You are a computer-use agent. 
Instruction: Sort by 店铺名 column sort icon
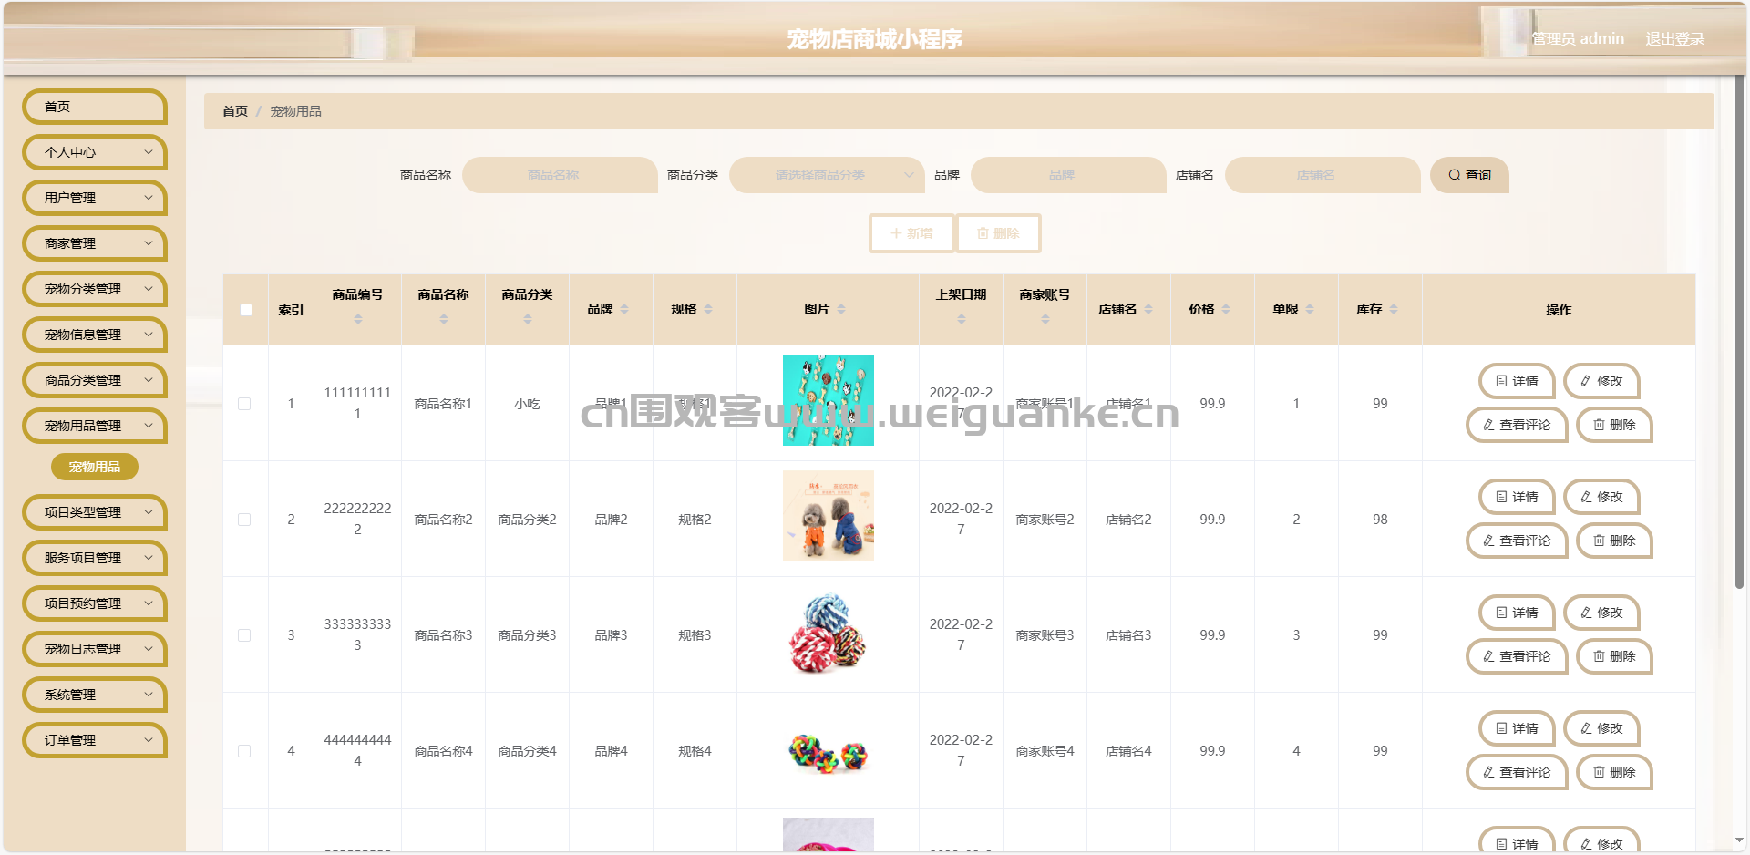(1148, 310)
